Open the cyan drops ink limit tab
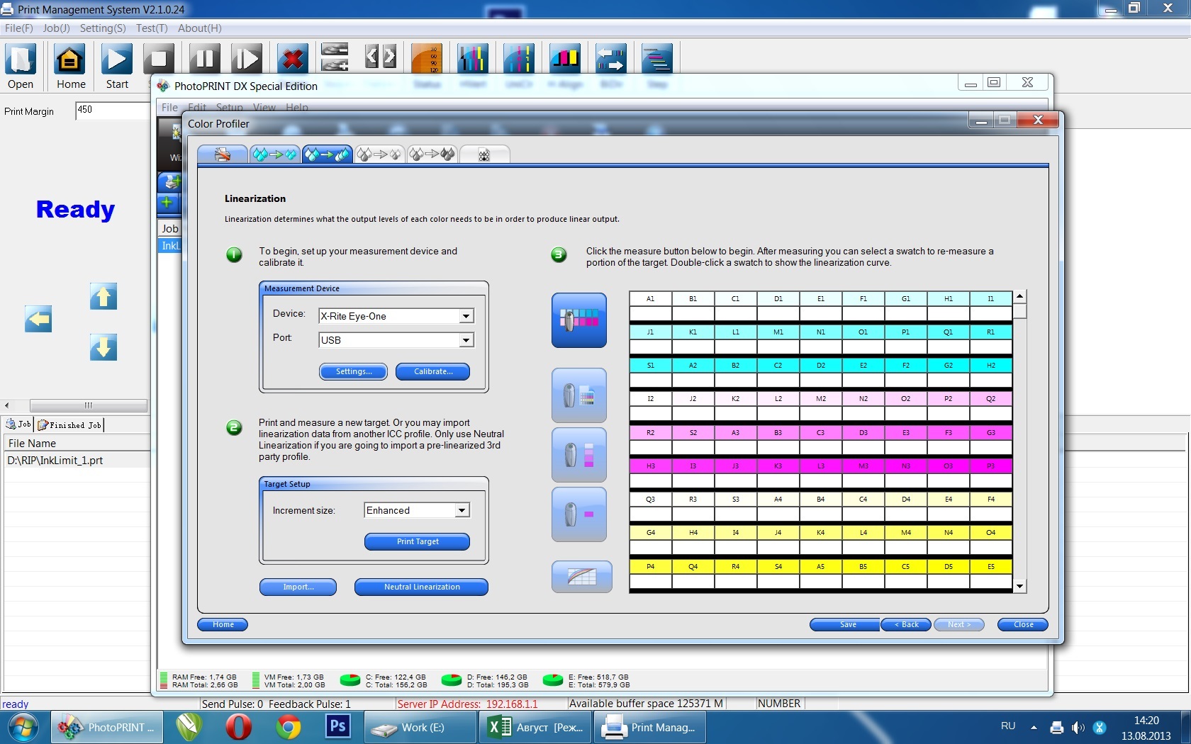The height and width of the screenshot is (744, 1191). click(x=275, y=154)
